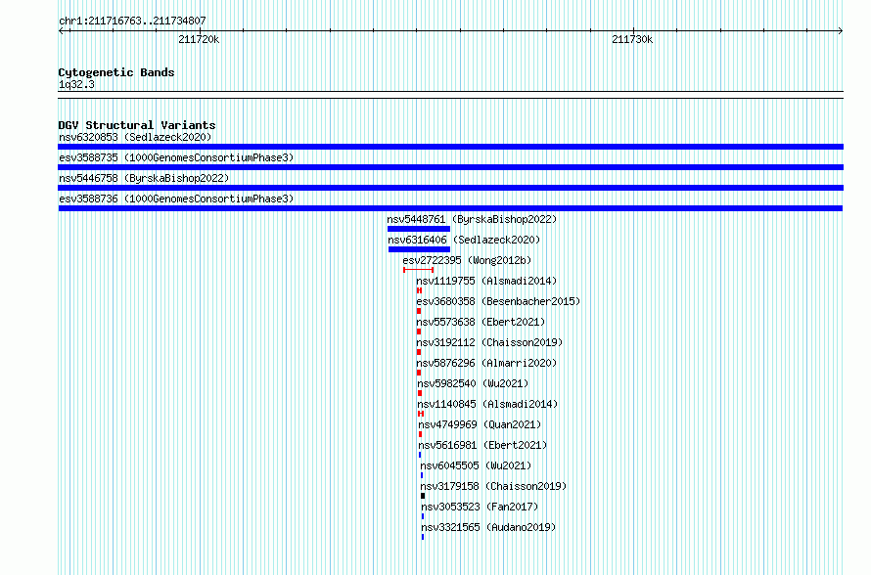Click the blue bar under nsv5446758
The image size is (871, 575).
click(x=450, y=188)
